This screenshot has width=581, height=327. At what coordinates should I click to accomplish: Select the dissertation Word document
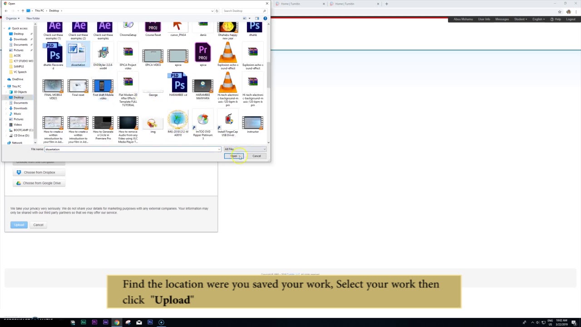[78, 55]
